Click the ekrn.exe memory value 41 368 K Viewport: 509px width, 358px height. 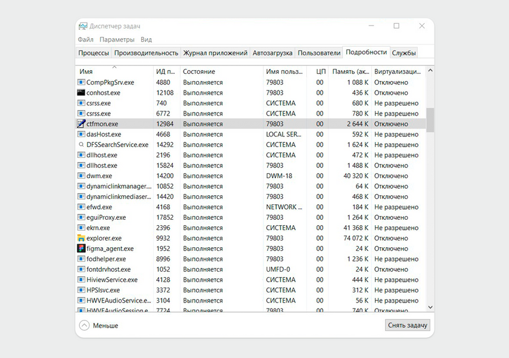click(356, 228)
